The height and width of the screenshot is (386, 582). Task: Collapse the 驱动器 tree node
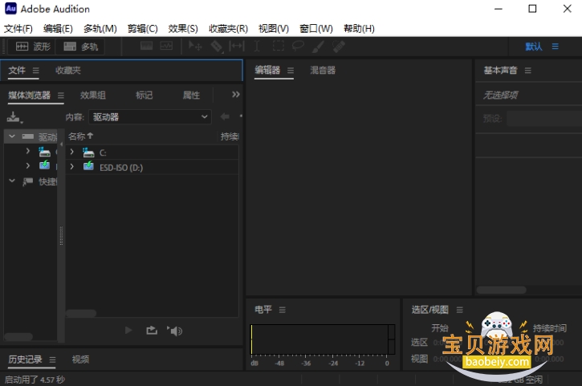pyautogui.click(x=12, y=136)
